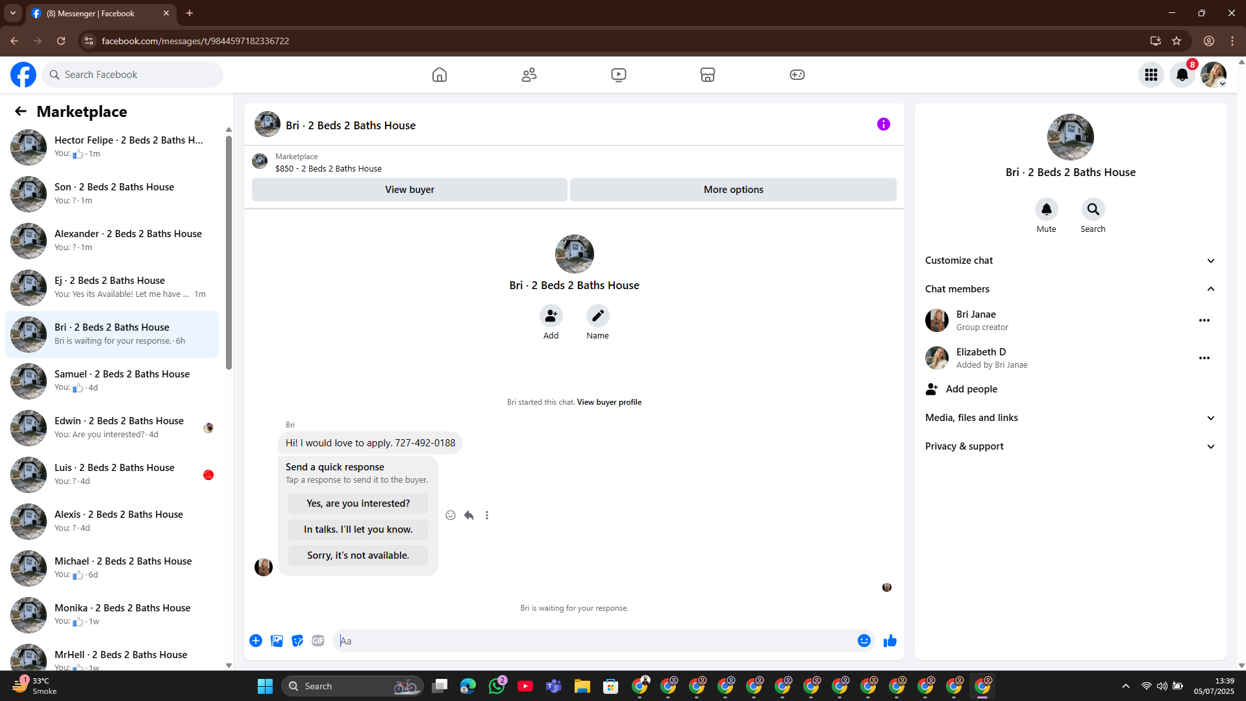The height and width of the screenshot is (701, 1246).
Task: Open Luis conversation with unread dot
Action: 112,474
